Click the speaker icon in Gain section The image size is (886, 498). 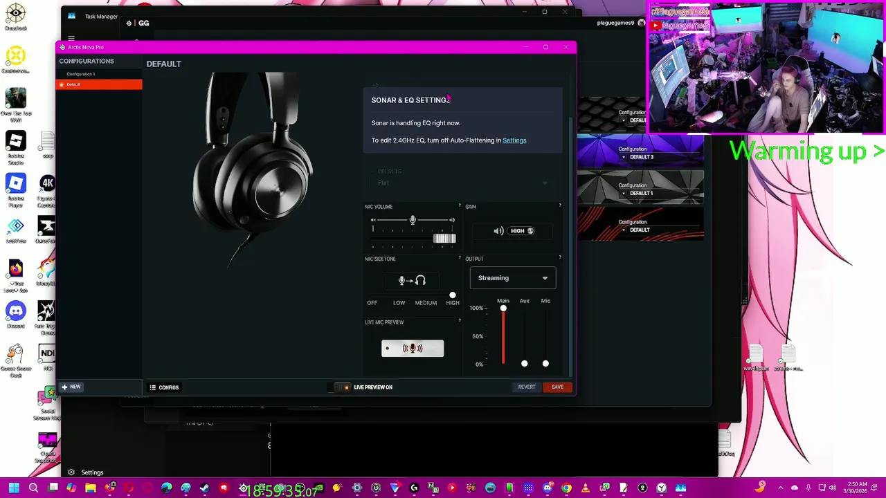pos(498,231)
